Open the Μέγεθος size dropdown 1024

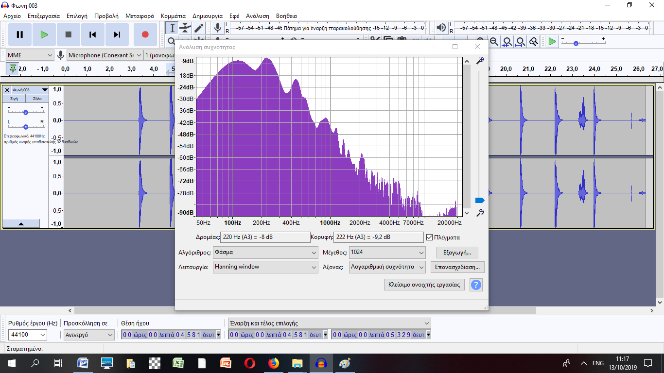pos(387,253)
